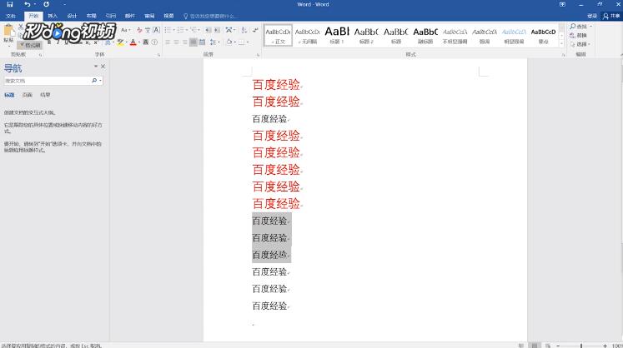Image resolution: width=623 pixels, height=348 pixels.
Task: Align text left
Action: point(168,42)
